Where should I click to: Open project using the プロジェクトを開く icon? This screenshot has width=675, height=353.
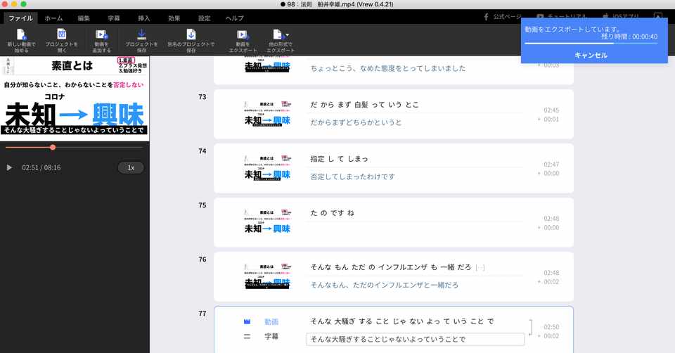coord(62,34)
